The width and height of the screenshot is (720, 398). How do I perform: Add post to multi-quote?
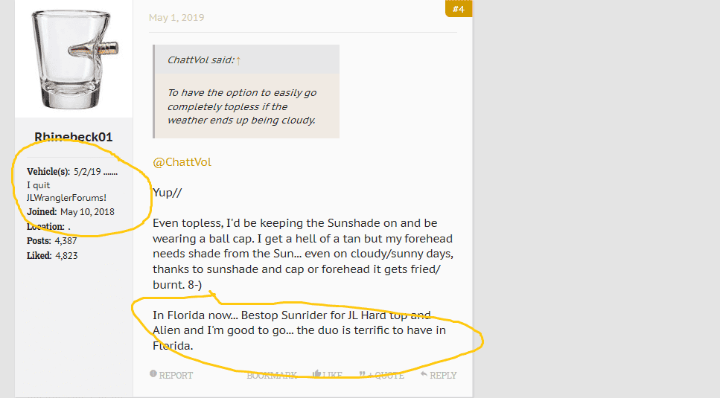[381, 375]
